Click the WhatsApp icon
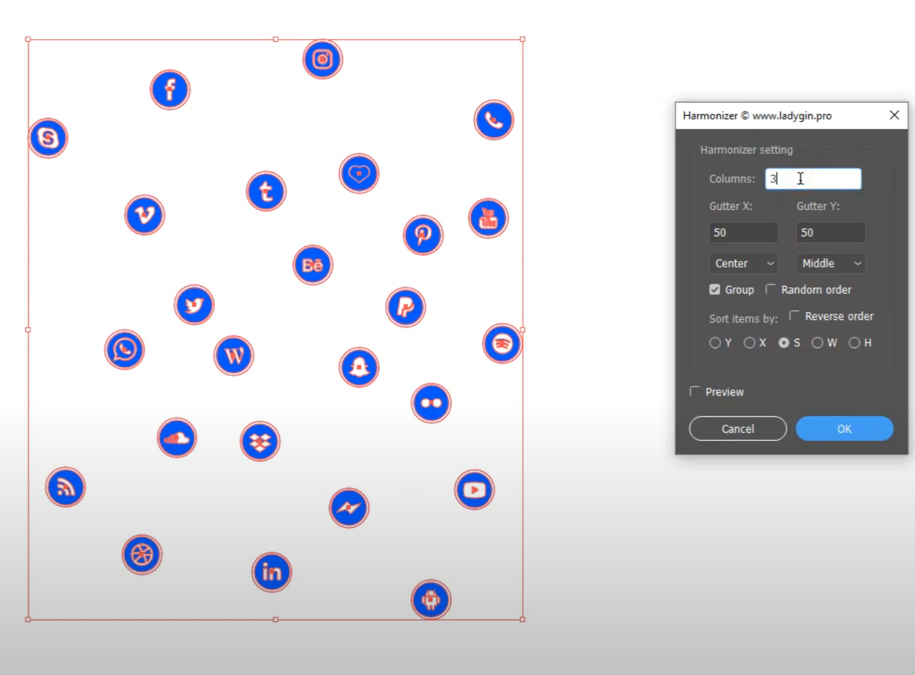Viewport: 915px width, 675px height. [x=124, y=349]
